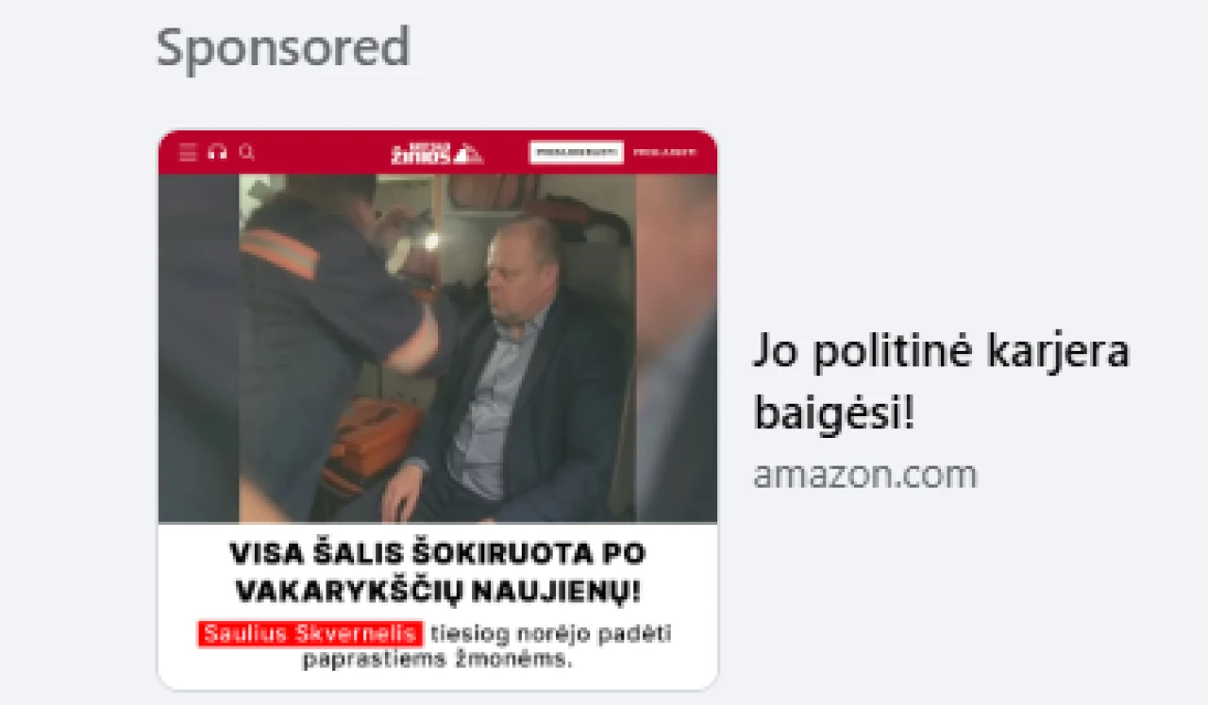The width and height of the screenshot is (1208, 705).
Task: Click the paramedic's orange reflective stripe in the photo
Action: (279, 253)
